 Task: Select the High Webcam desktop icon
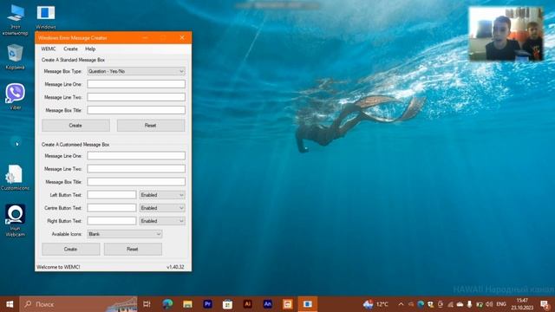pyautogui.click(x=16, y=220)
